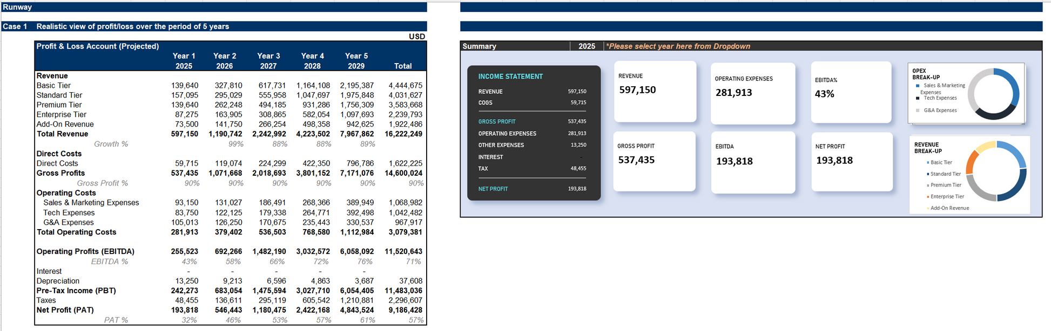Open the year dropdown cell showing 2025
This screenshot has height=331, width=1051.
[x=587, y=46]
